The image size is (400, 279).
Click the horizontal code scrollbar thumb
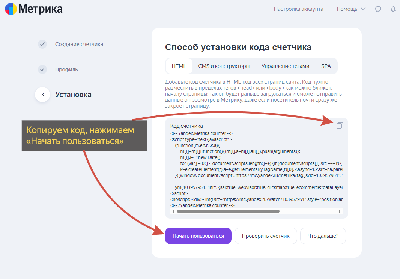pos(228,211)
